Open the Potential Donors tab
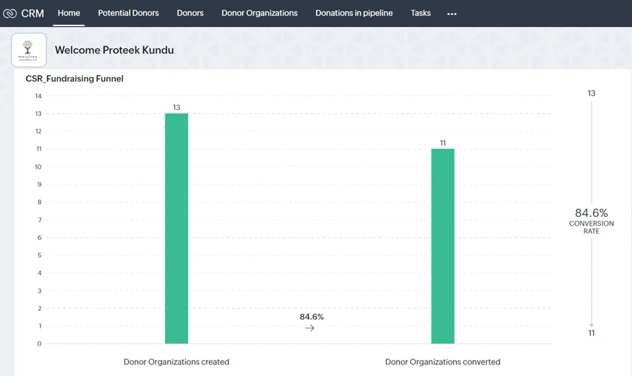 [x=128, y=13]
